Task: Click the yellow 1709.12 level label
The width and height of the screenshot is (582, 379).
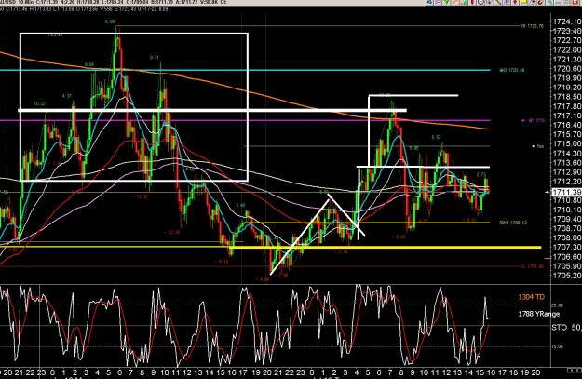Action: click(513, 223)
